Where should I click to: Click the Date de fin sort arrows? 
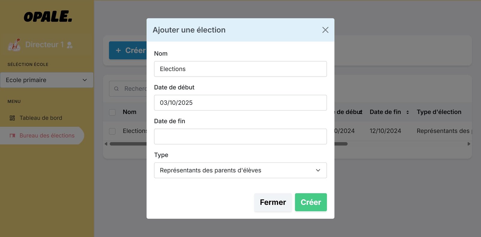408,112
